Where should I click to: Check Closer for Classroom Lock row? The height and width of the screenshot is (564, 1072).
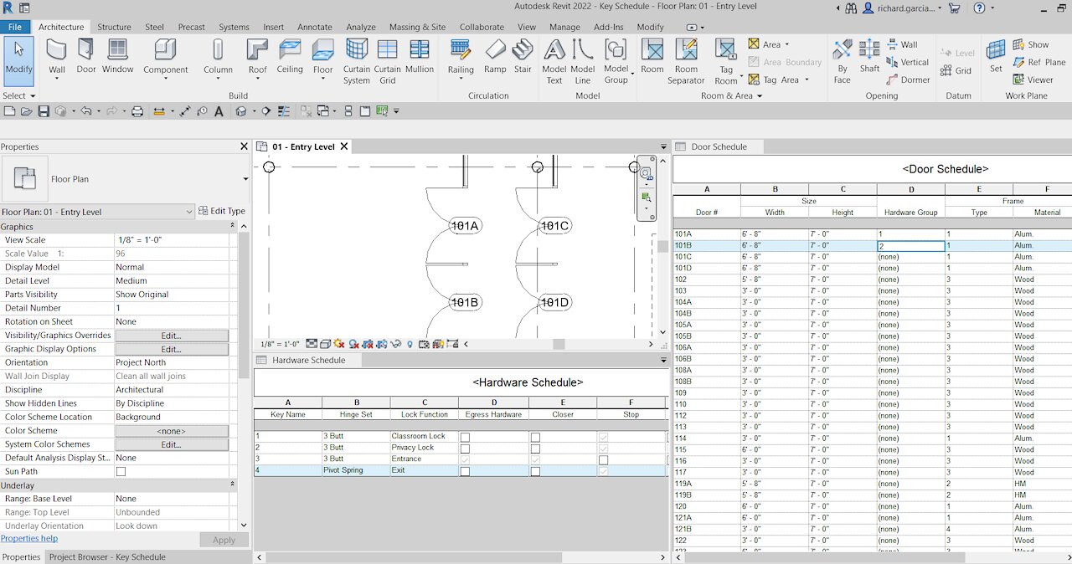(x=535, y=437)
